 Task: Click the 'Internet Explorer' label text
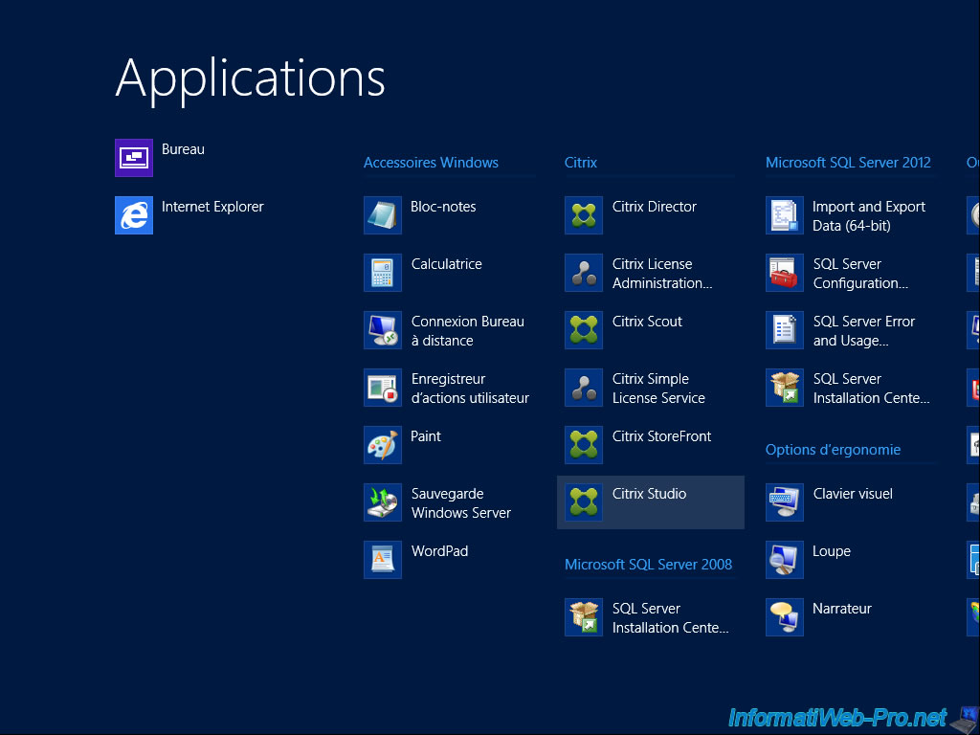pyautogui.click(x=212, y=207)
